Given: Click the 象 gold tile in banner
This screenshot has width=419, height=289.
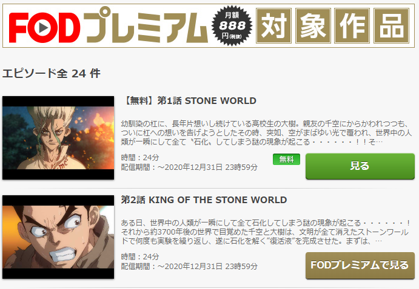Looking at the screenshot, I should (313, 26).
